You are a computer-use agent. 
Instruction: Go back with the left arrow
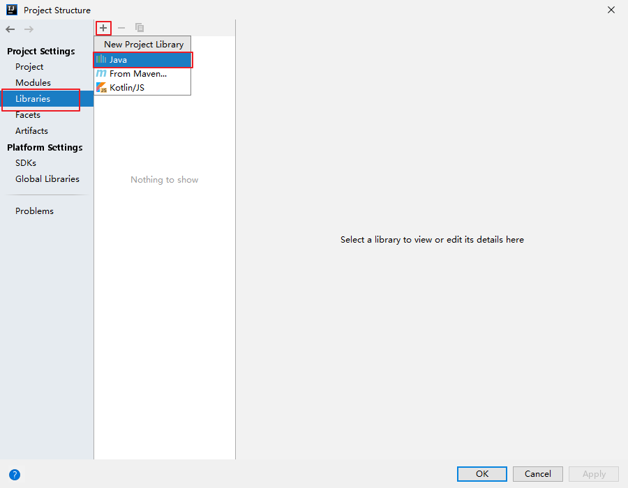10,29
